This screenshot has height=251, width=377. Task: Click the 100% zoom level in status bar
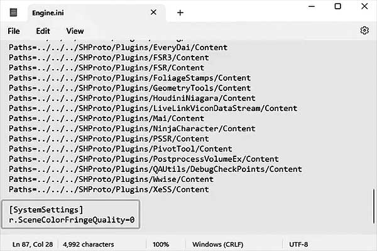[161, 244]
